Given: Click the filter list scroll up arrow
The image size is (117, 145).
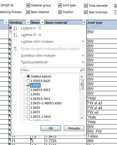Looking at the screenshot, I should coord(82,77).
